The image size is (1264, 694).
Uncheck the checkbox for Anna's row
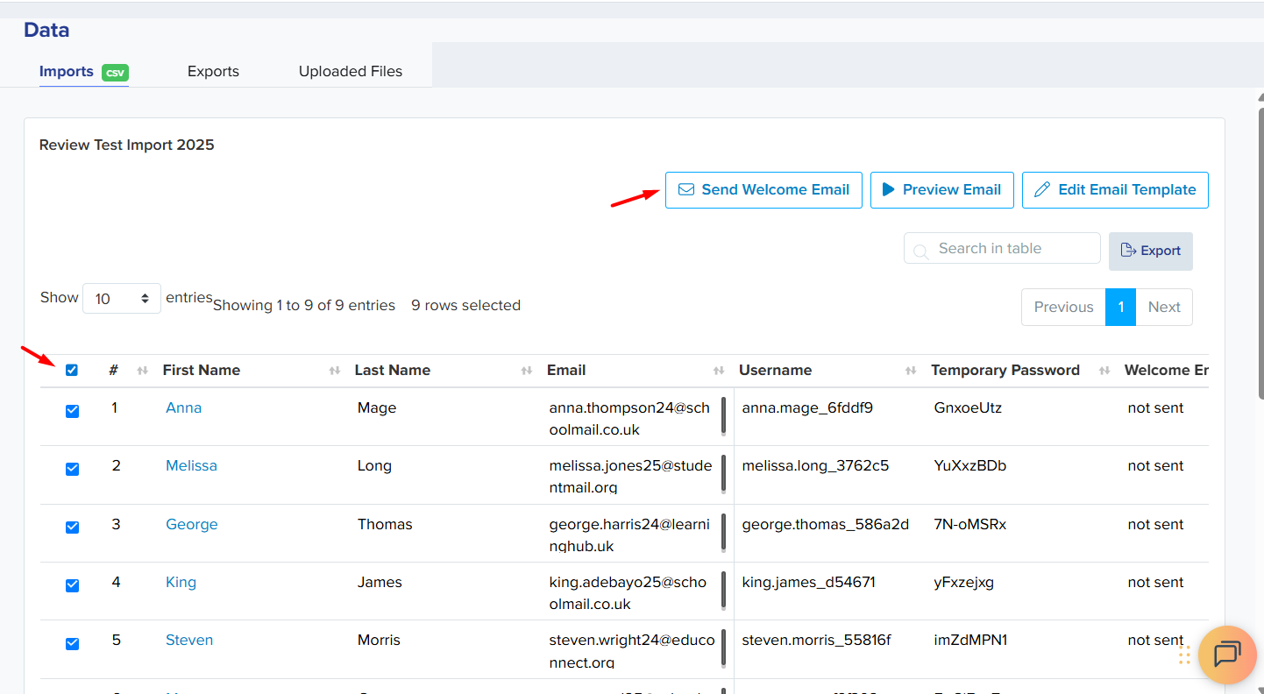pyautogui.click(x=73, y=411)
